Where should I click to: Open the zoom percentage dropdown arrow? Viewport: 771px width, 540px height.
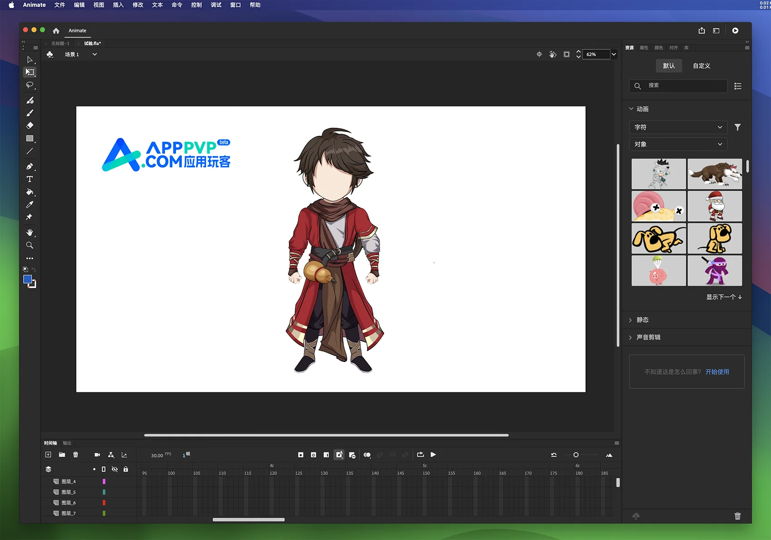pos(614,54)
